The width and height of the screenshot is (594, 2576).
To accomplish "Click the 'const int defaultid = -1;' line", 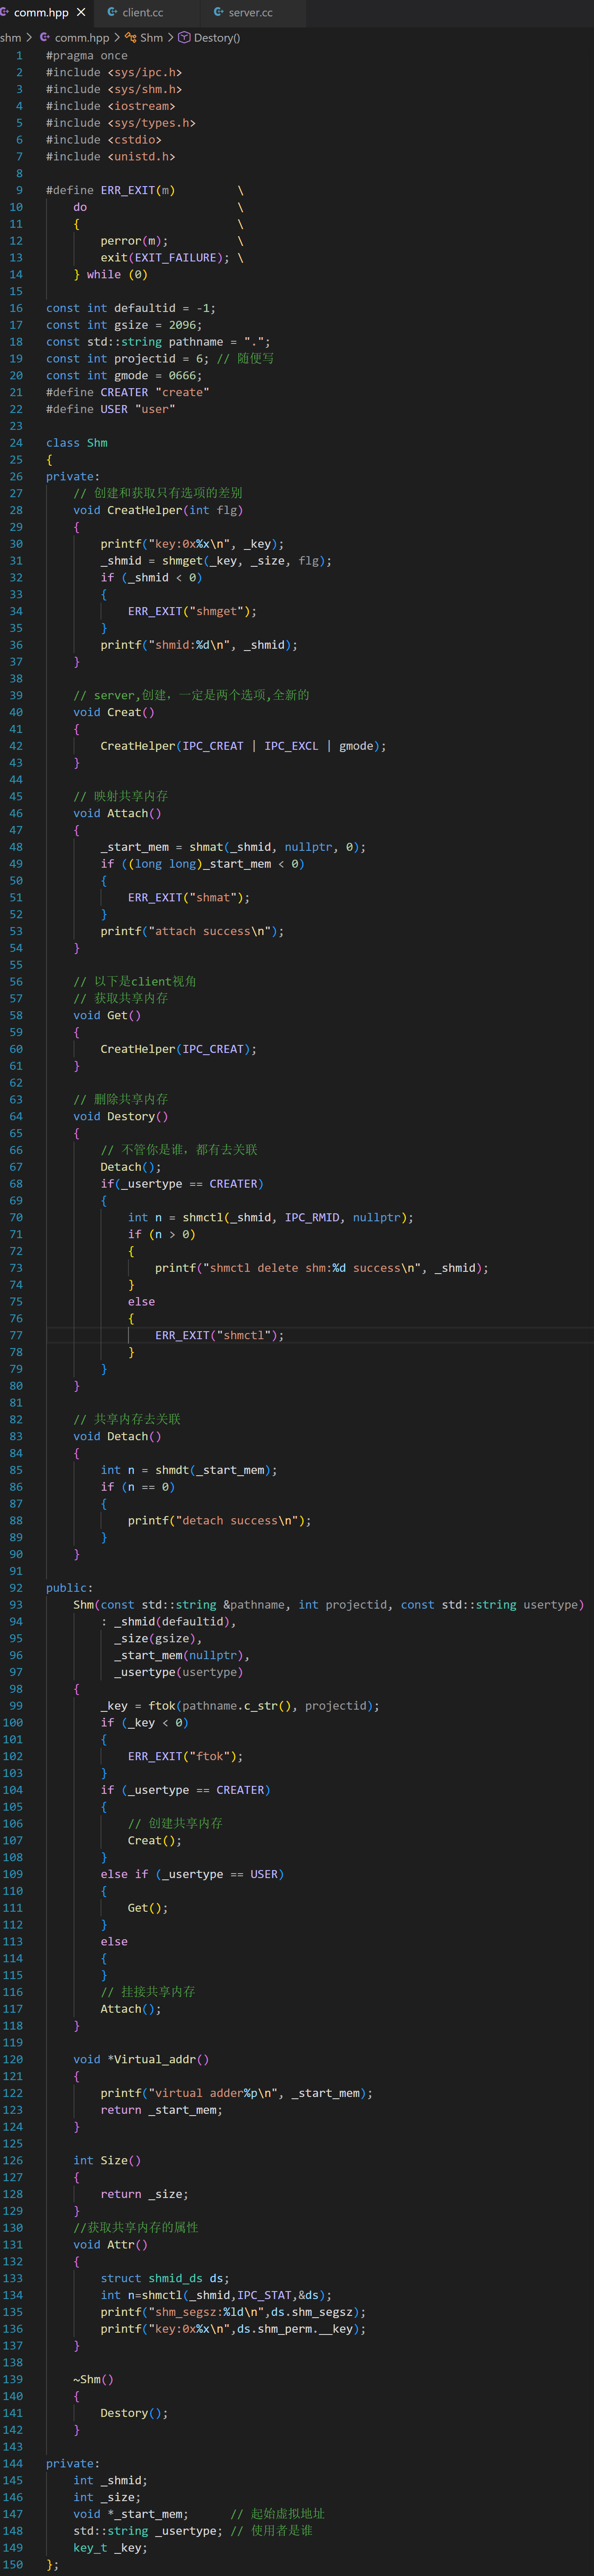I will click(131, 308).
